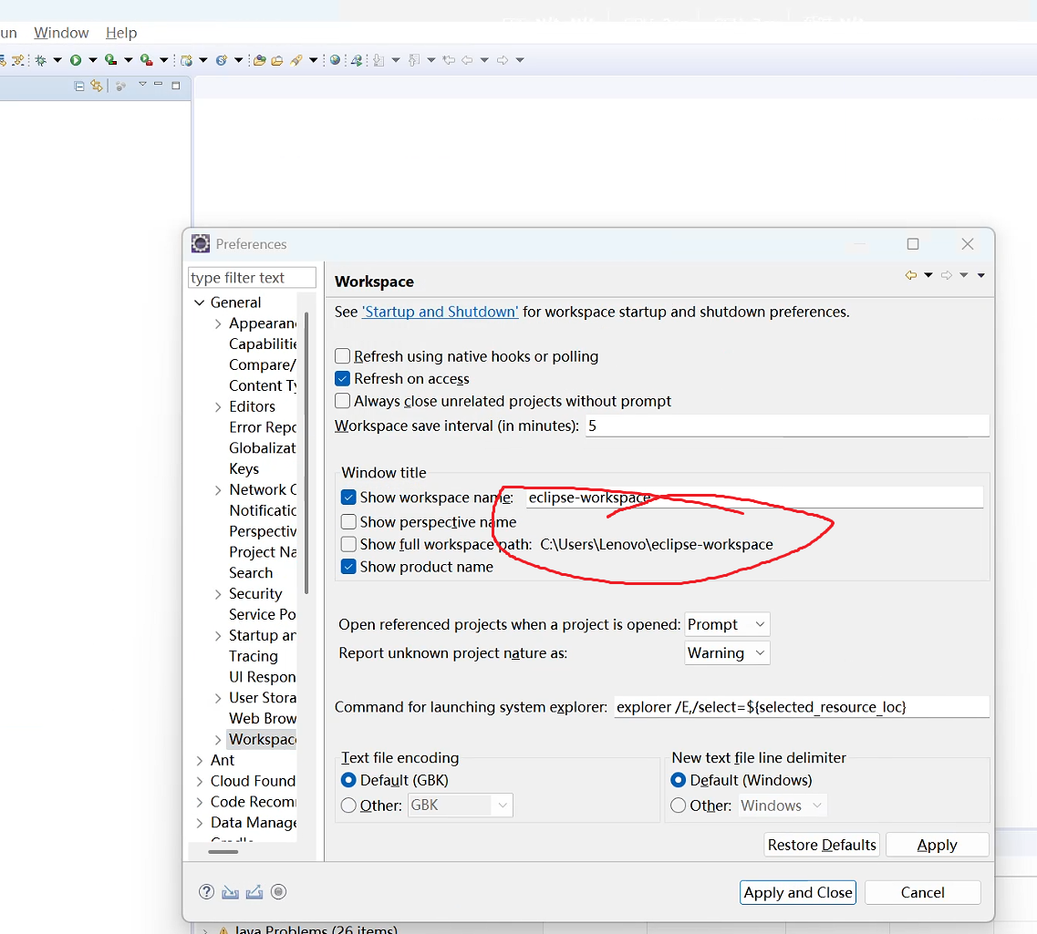The width and height of the screenshot is (1037, 934).
Task: Enable Always close unrelated projects without prompt
Action: tap(343, 401)
